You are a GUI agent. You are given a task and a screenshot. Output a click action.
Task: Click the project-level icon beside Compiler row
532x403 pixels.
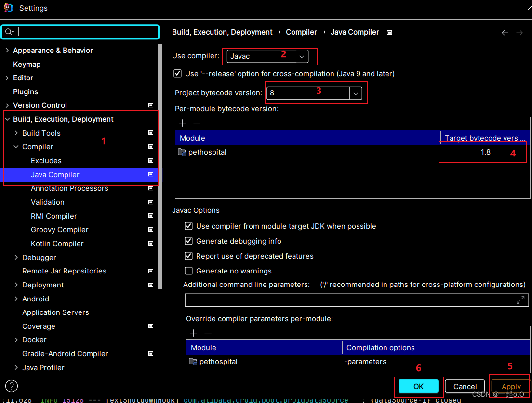(x=151, y=147)
